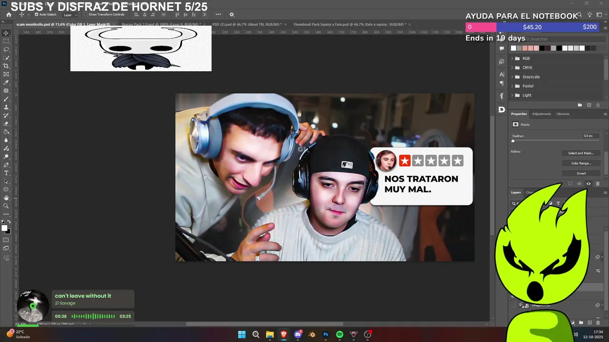Screen dimensions: 609x342
Task: Expand the Pastel swatch folder
Action: click(512, 86)
